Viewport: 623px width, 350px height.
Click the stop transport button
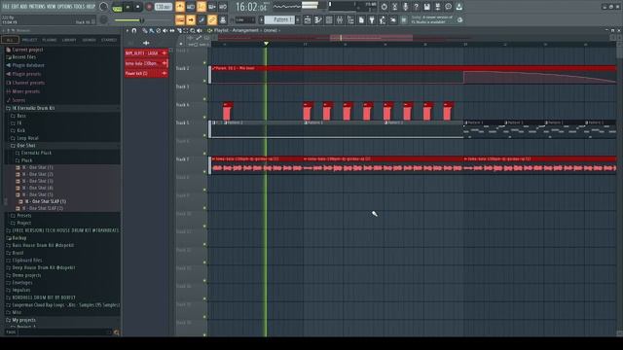[x=138, y=7]
